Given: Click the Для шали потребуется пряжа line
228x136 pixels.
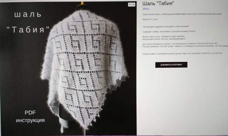Looking at the screenshot, I should point(180,44).
